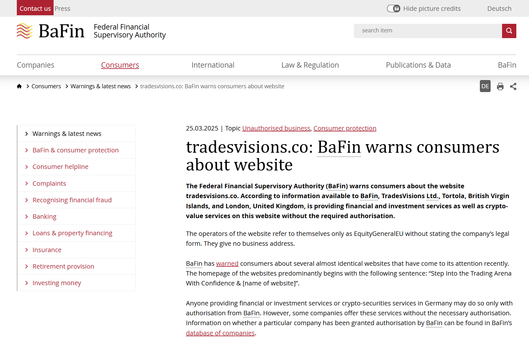Click the Federal Financial Supervisory Authority tagline
Screen dimensions: 529x341
(x=130, y=31)
